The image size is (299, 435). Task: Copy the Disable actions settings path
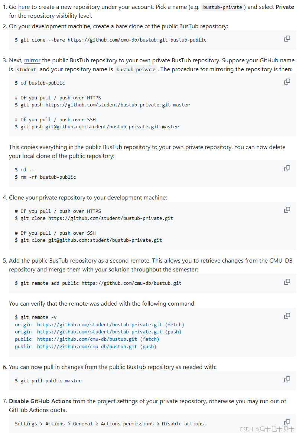point(287,422)
